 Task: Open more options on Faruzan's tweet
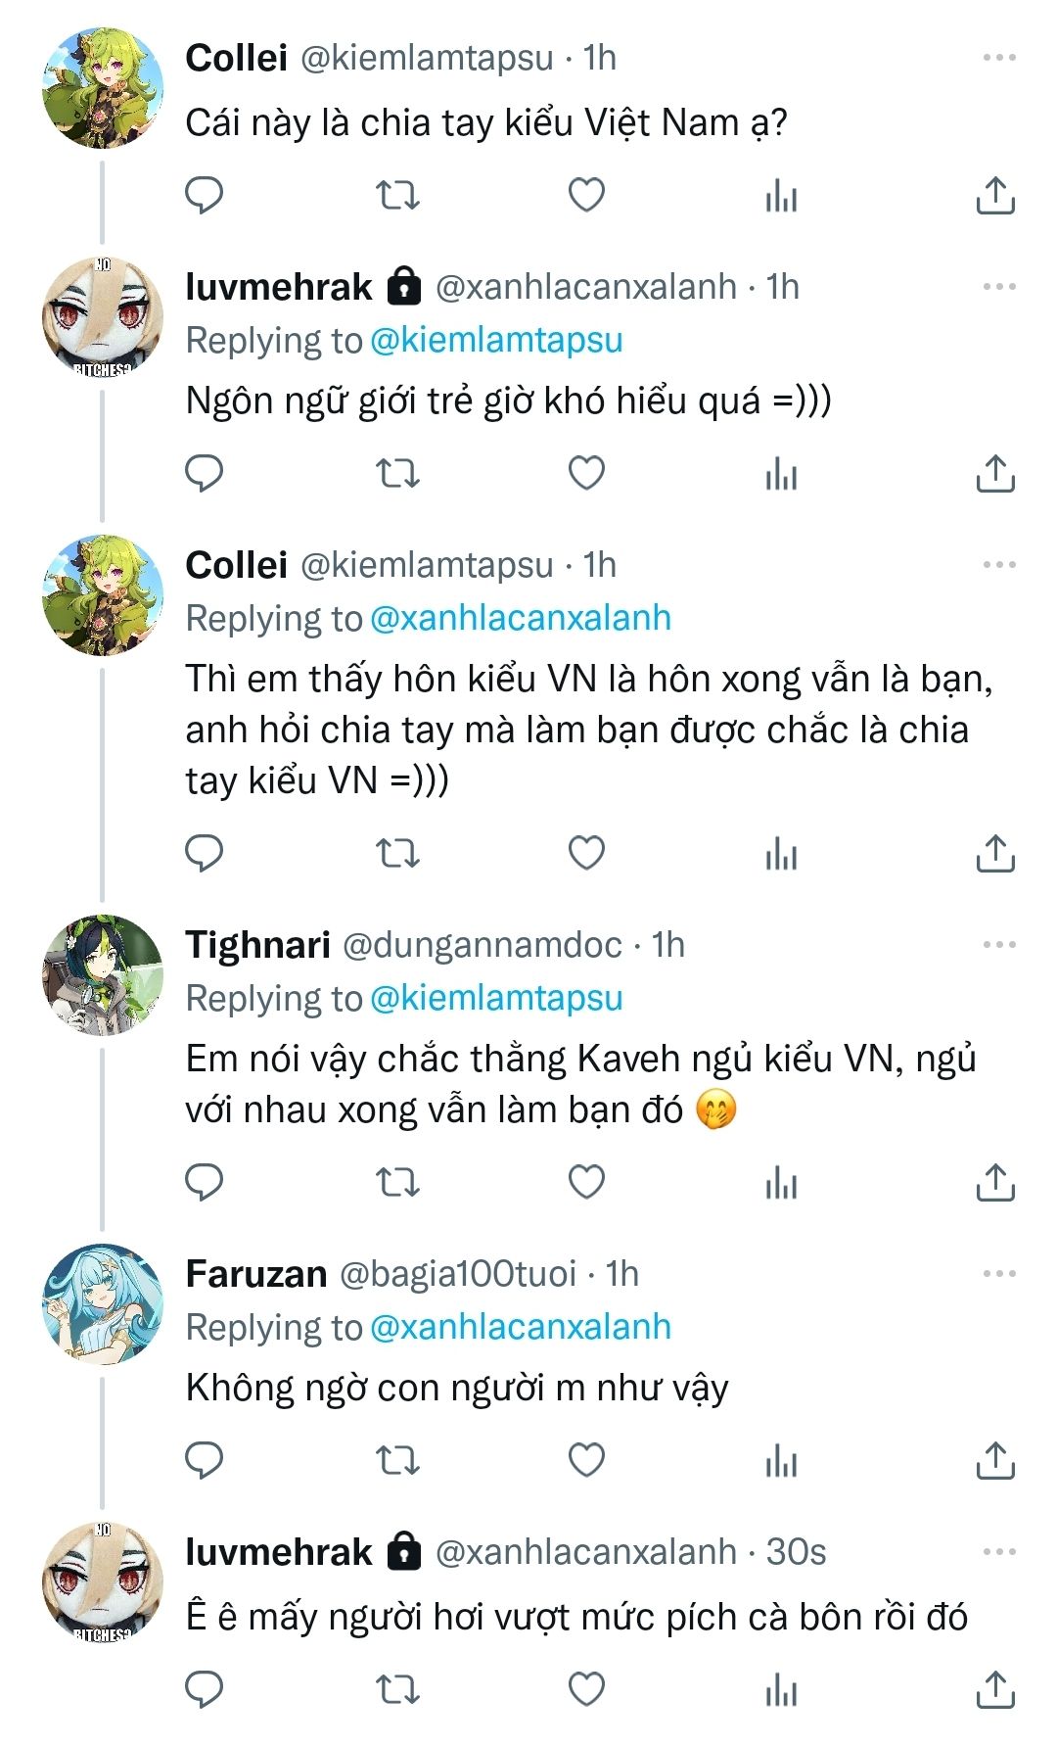pos(998,1274)
